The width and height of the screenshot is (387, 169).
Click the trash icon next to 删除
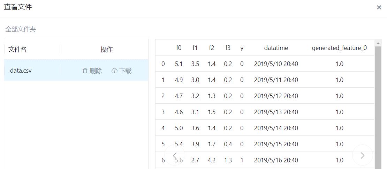pos(85,71)
